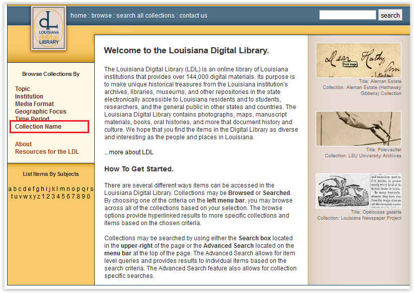List subjects starting with letter p
Viewport: 414px width, 293px height.
(x=79, y=189)
